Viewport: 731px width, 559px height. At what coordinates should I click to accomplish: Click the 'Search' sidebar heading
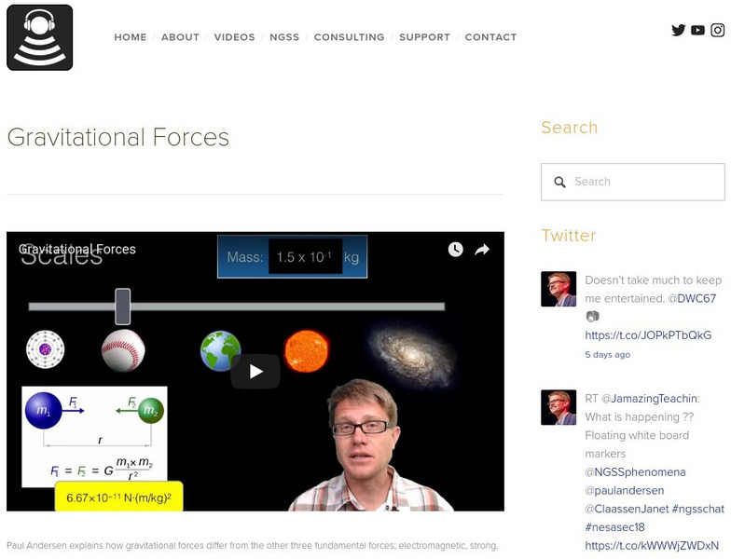coord(569,127)
